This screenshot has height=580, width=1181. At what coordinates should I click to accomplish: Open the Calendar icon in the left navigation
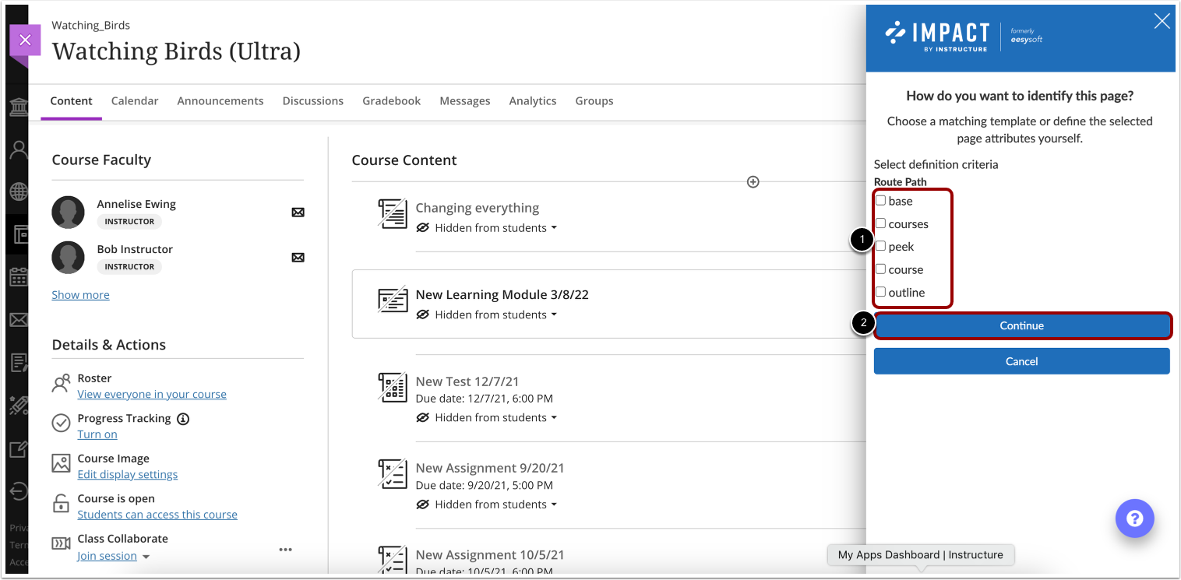[18, 277]
